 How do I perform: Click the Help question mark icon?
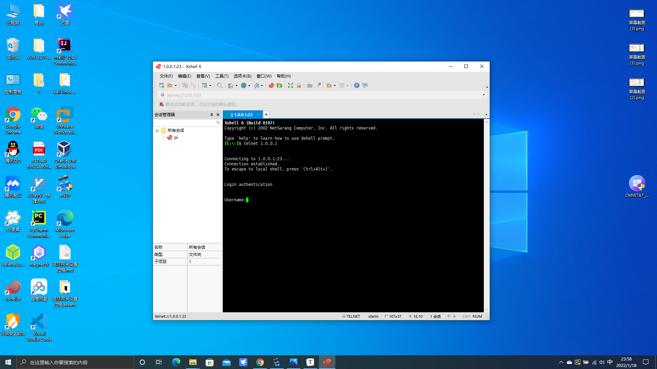[357, 85]
